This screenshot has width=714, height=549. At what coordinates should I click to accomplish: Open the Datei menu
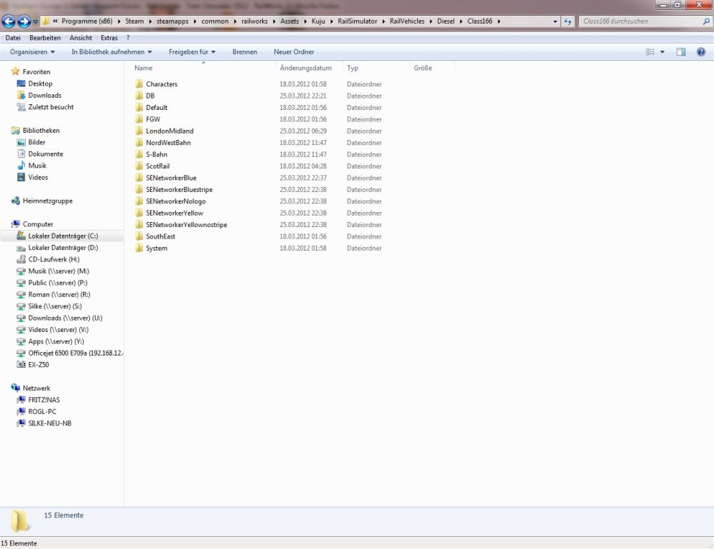point(13,38)
